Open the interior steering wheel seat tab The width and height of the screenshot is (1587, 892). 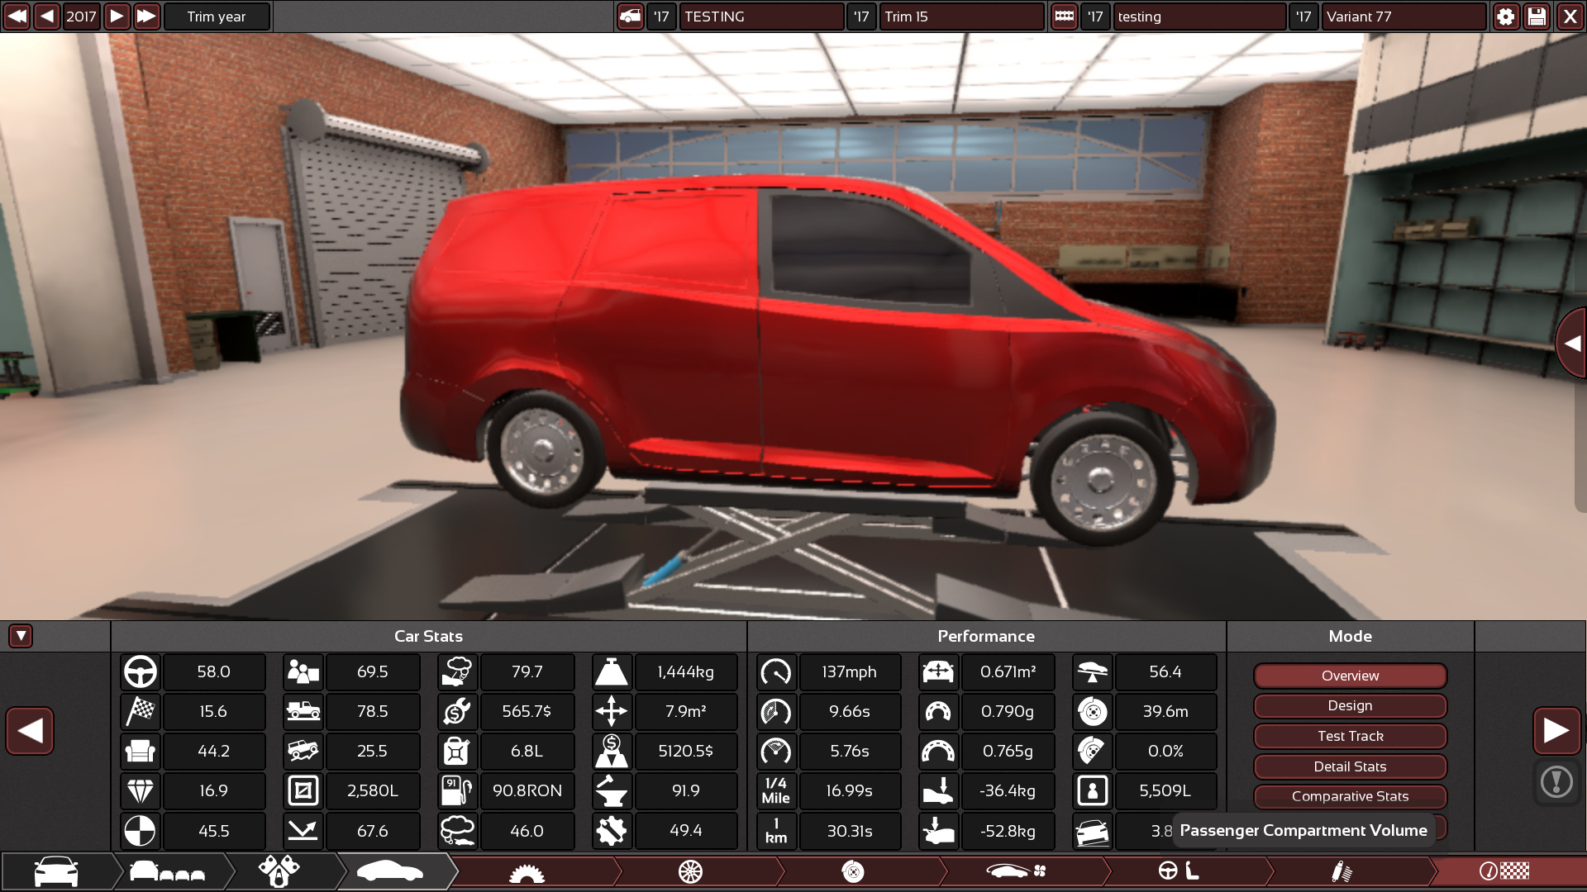(x=1179, y=871)
